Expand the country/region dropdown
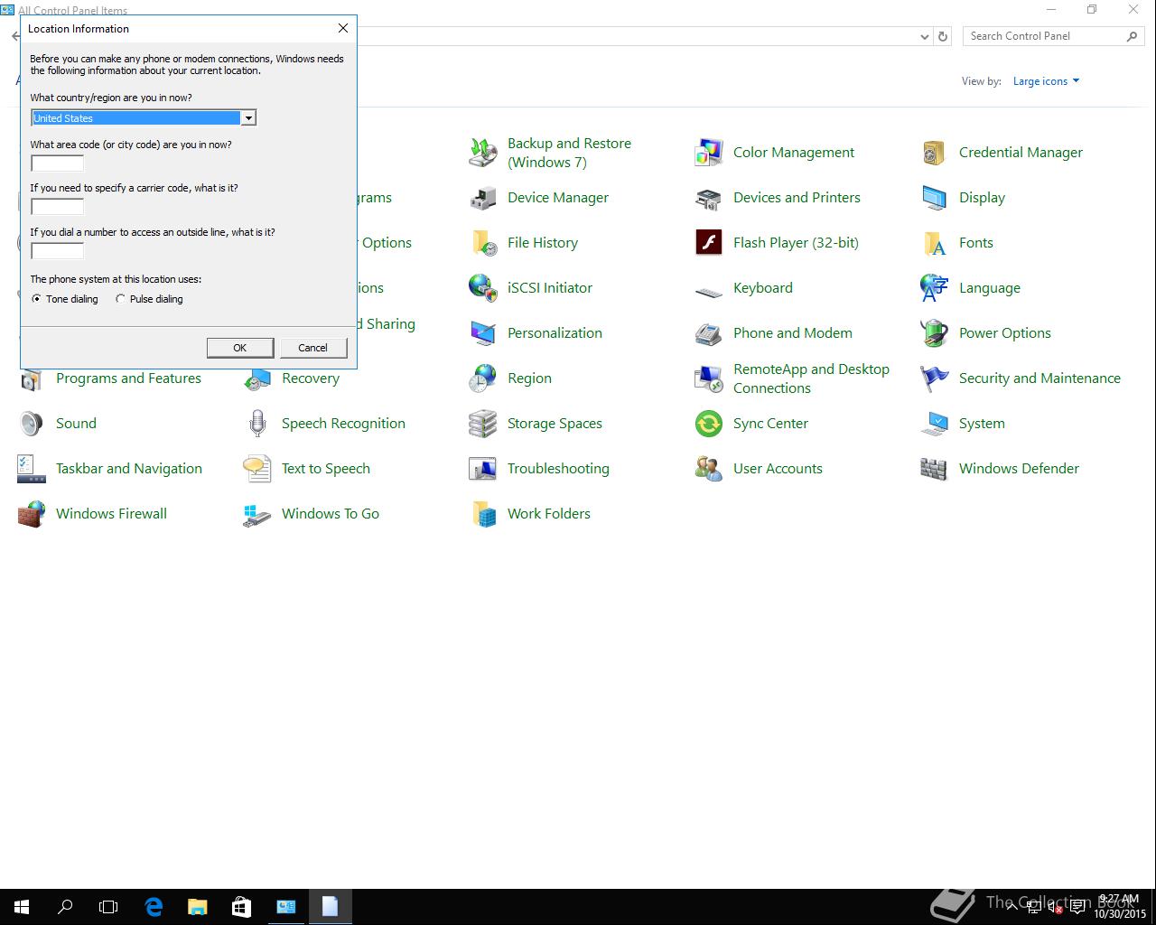The width and height of the screenshot is (1156, 925). [247, 118]
